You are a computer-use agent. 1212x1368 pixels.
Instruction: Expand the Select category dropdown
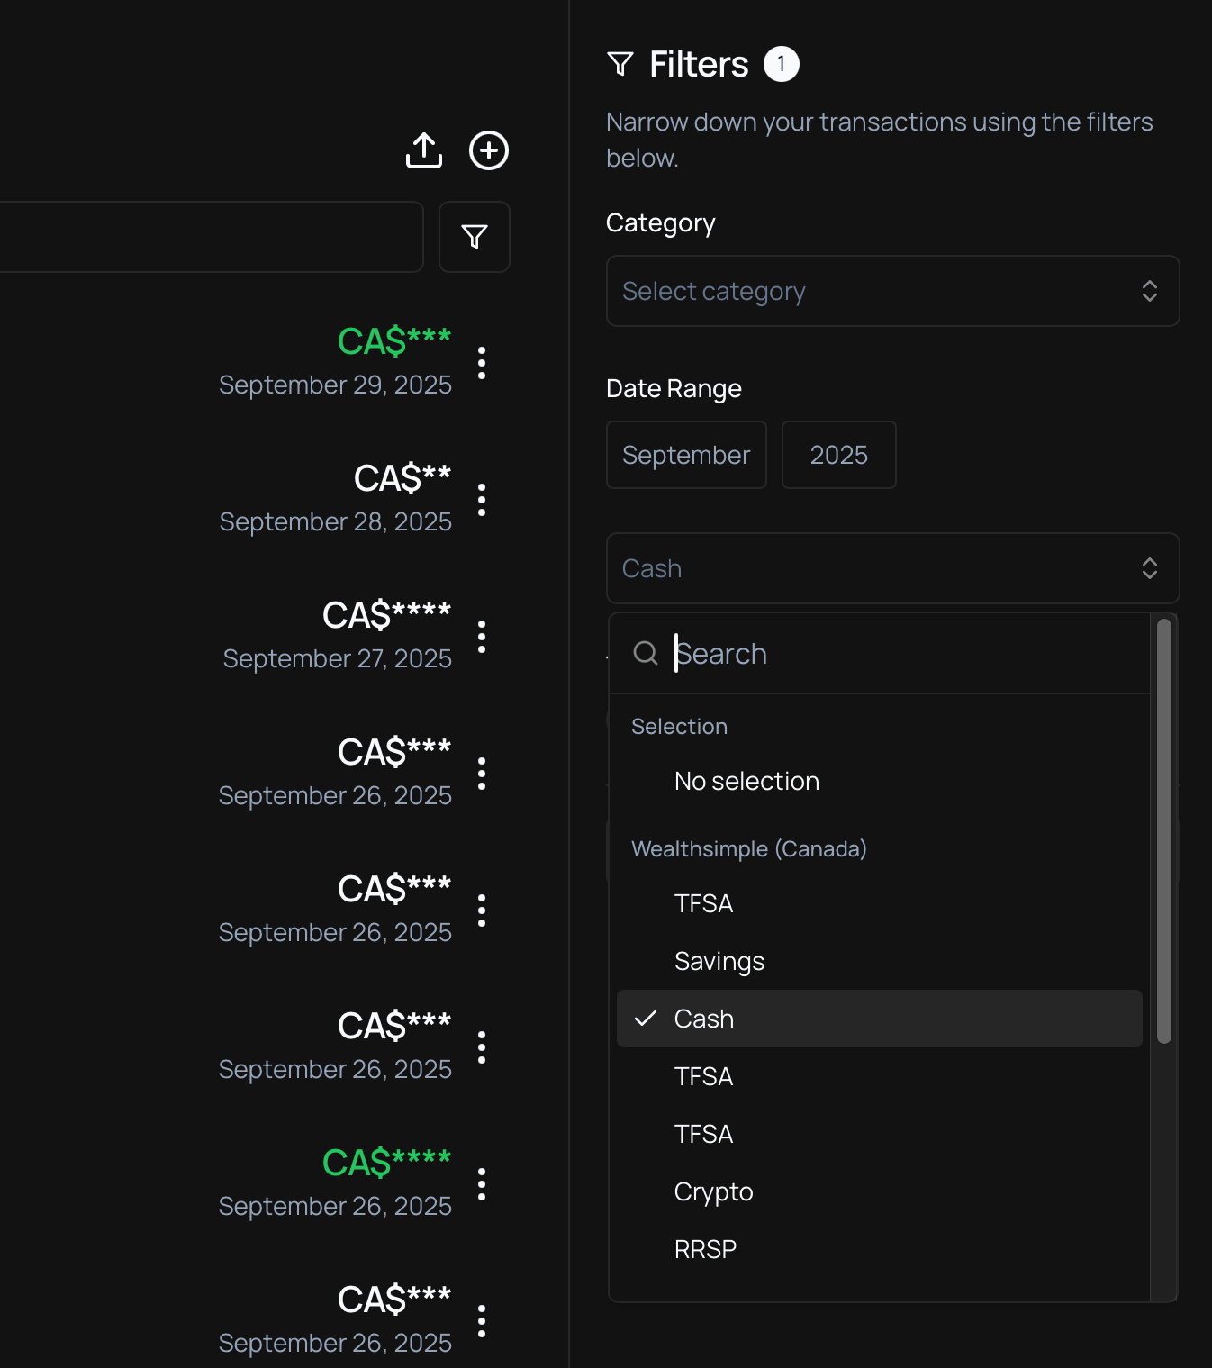(892, 291)
